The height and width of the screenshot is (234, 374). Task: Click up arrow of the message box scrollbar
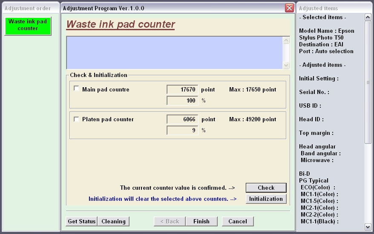click(x=286, y=40)
